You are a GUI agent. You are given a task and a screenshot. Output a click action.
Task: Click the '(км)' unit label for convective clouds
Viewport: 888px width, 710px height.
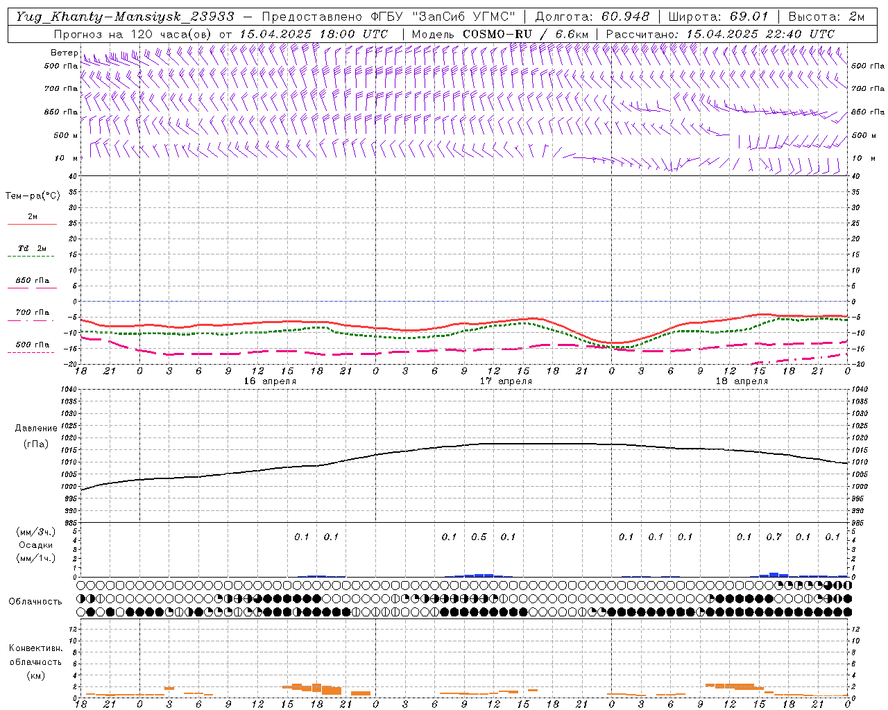(x=35, y=675)
